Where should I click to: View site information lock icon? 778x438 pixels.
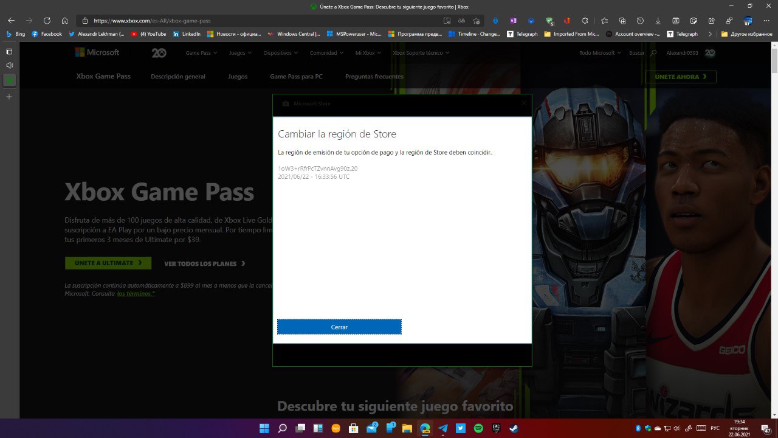(85, 21)
